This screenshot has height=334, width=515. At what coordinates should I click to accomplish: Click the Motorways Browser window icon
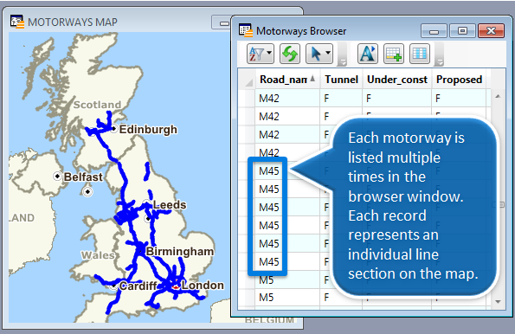(246, 30)
